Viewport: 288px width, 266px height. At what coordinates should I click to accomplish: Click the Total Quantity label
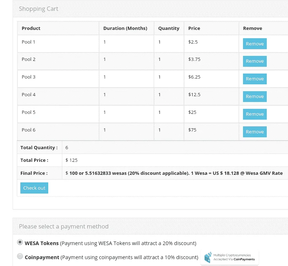tap(39, 148)
